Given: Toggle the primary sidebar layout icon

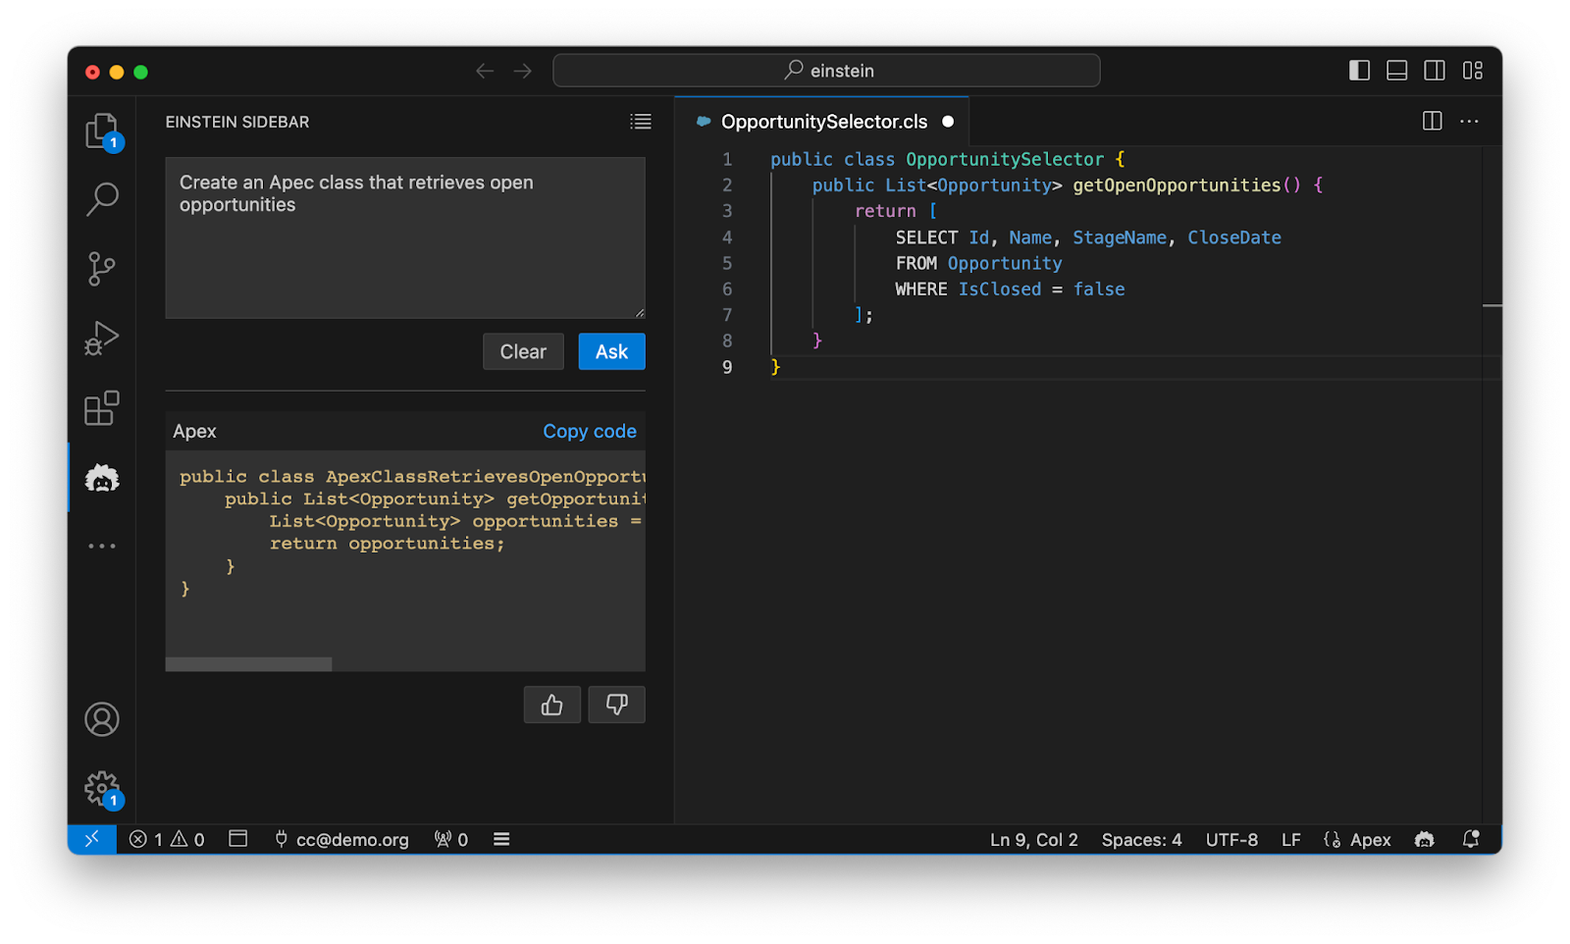Looking at the screenshot, I should click(1359, 71).
